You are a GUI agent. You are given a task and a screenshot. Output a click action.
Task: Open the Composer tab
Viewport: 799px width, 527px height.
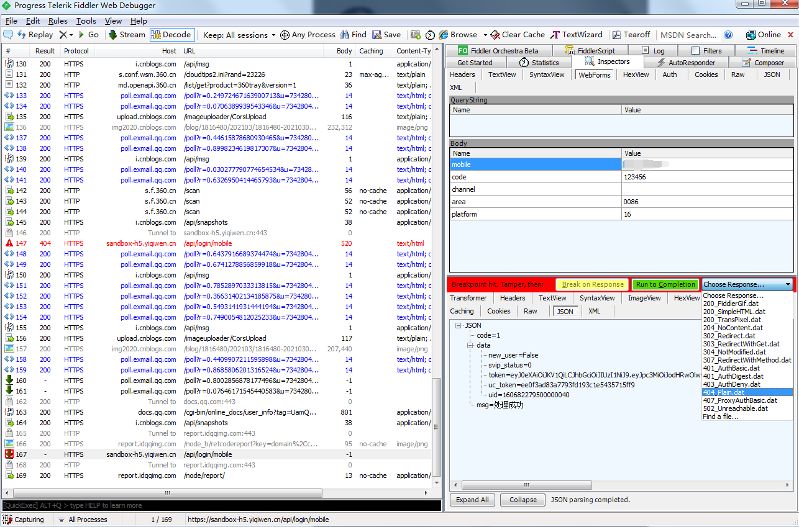click(763, 63)
